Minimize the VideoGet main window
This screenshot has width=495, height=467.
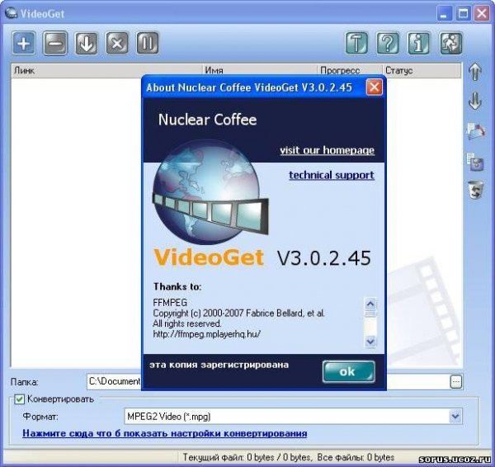[444, 13]
